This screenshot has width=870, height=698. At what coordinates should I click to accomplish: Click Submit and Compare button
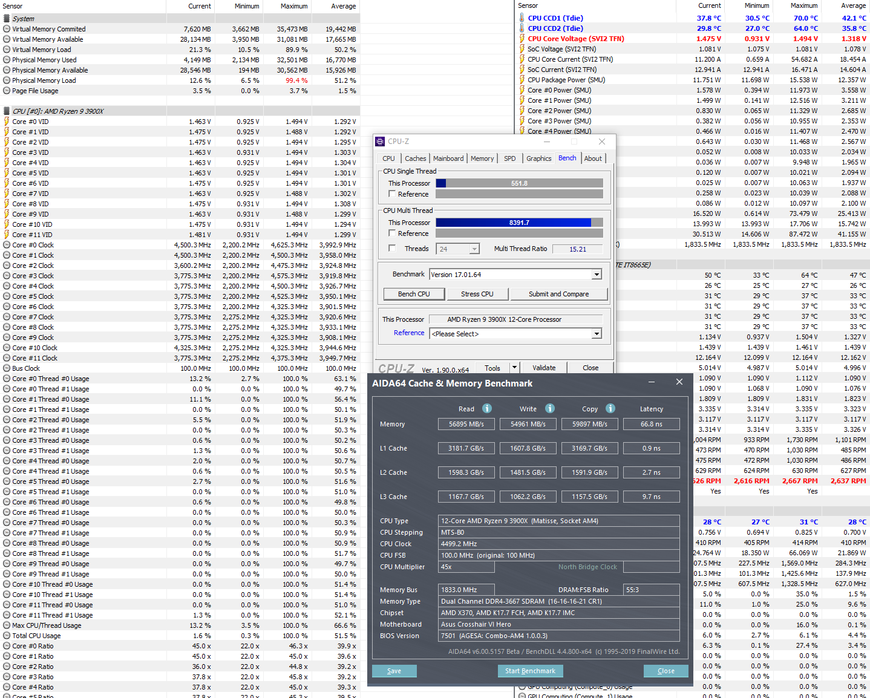[559, 294]
